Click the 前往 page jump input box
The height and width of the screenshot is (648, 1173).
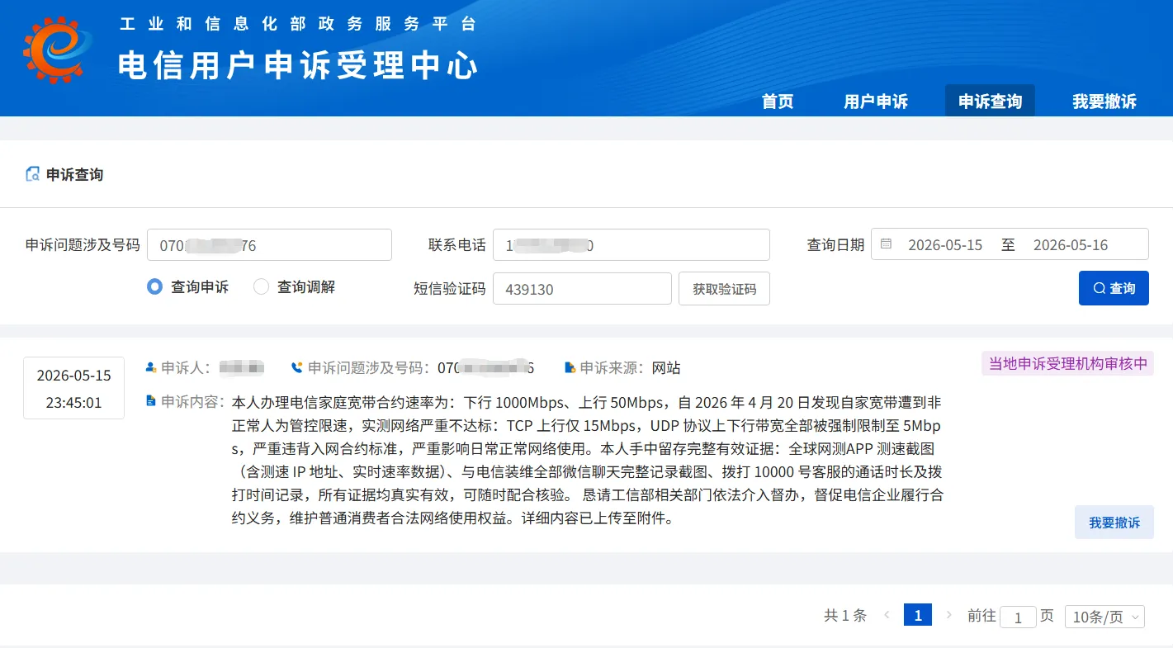[x=1018, y=617]
